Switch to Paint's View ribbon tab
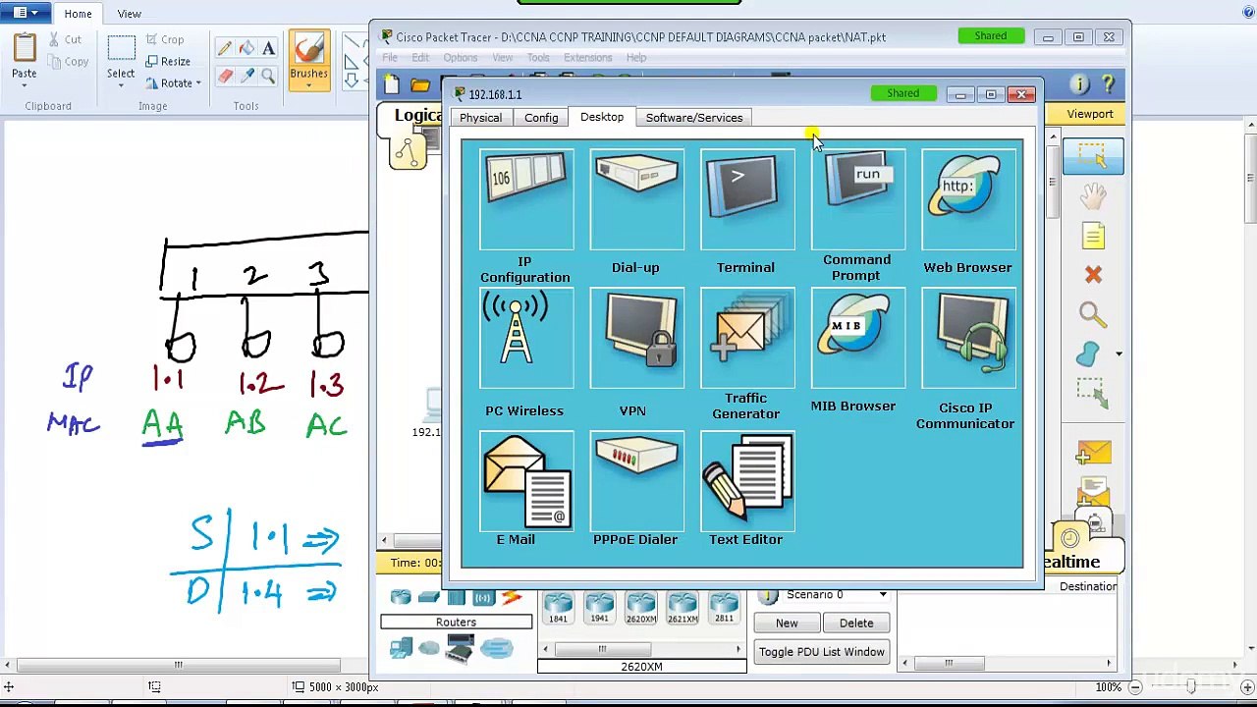 coord(130,14)
